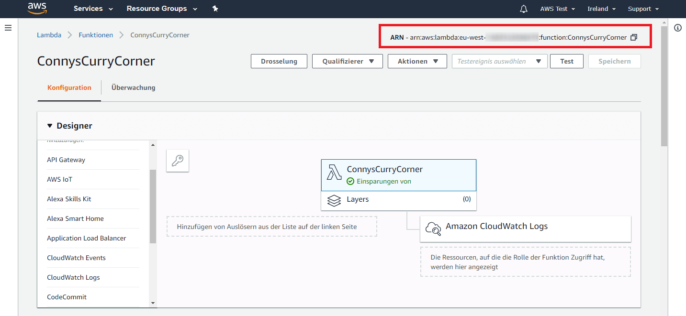The height and width of the screenshot is (316, 686).
Task: Open the Aktionen dropdown
Action: (417, 61)
